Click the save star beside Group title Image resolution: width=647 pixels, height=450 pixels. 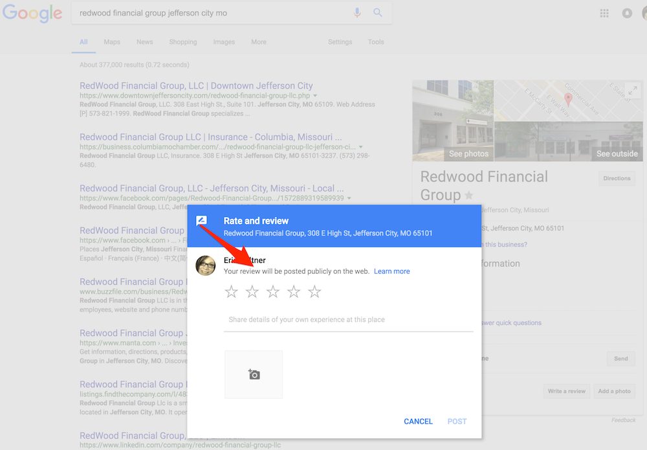coord(468,196)
